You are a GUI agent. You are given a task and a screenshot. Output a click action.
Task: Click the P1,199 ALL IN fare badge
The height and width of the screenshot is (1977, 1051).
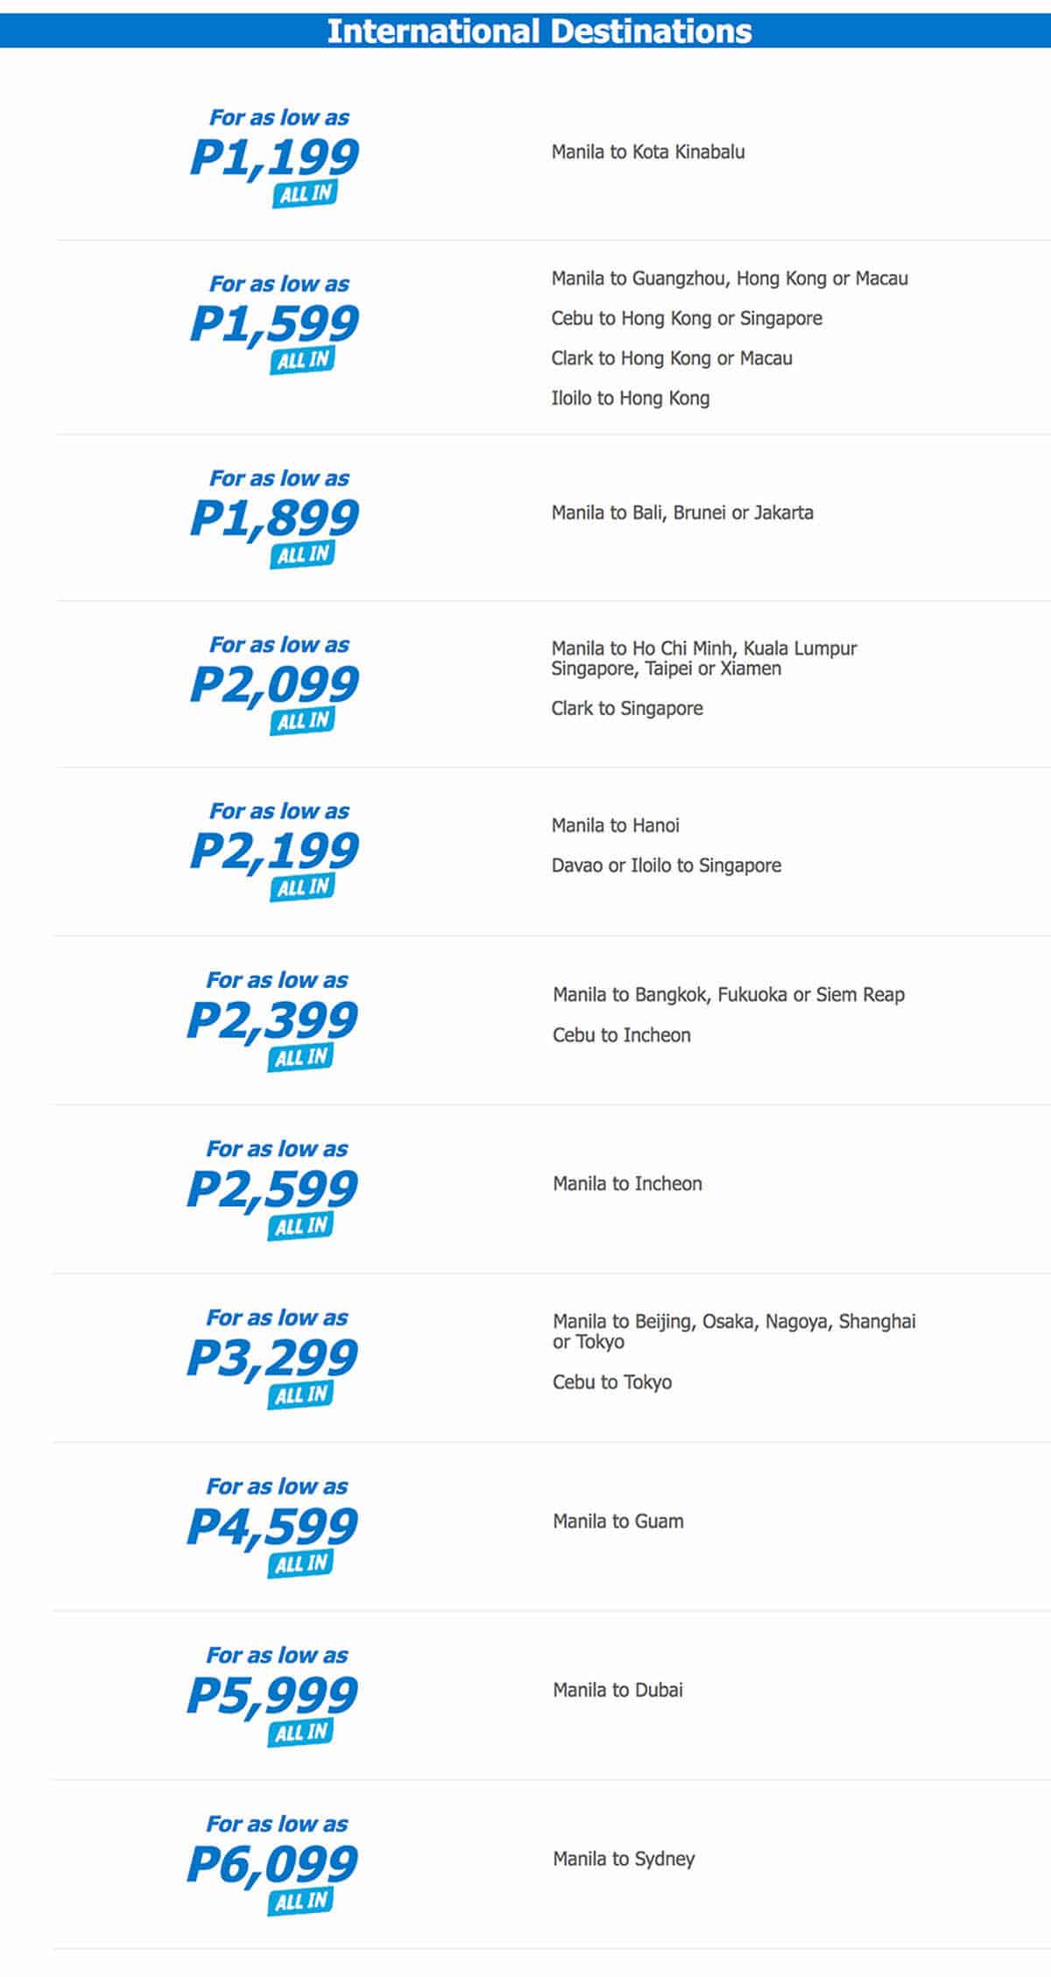(x=275, y=159)
